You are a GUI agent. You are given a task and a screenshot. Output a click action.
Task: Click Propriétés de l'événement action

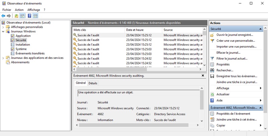233,114
